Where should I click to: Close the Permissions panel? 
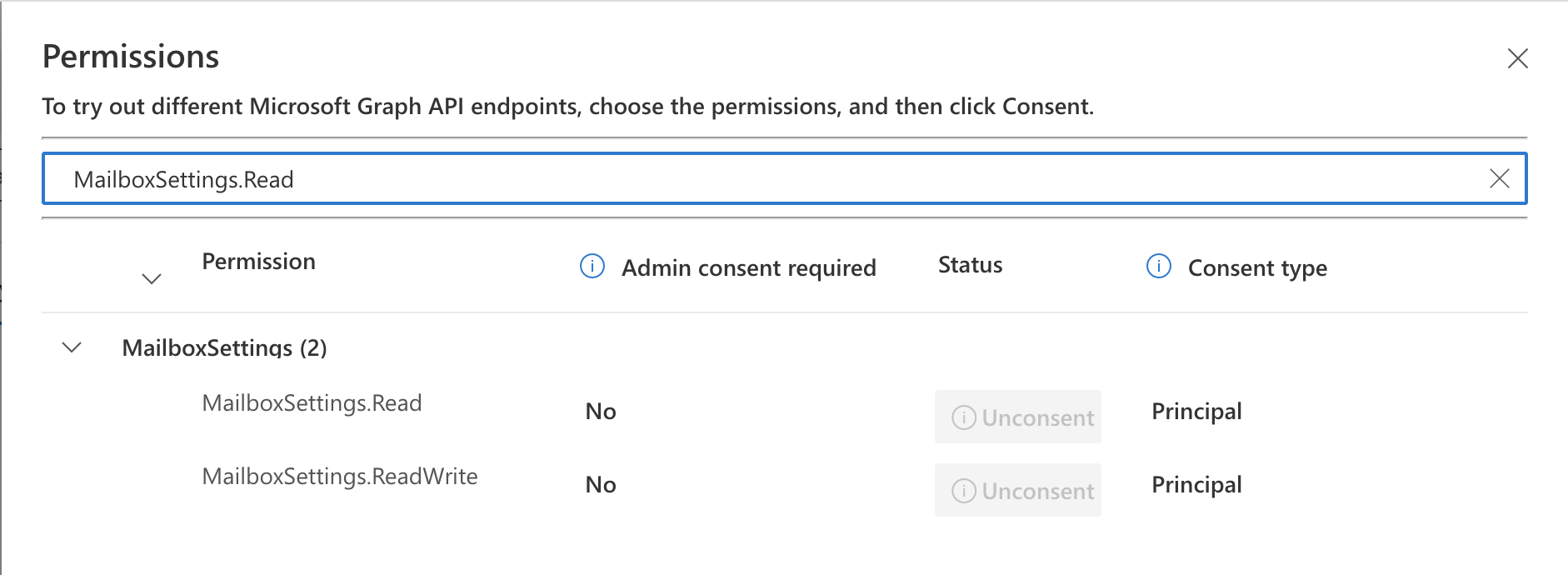pos(1517,58)
